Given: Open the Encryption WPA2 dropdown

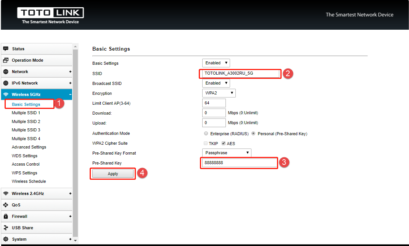Looking at the screenshot, I should point(219,93).
